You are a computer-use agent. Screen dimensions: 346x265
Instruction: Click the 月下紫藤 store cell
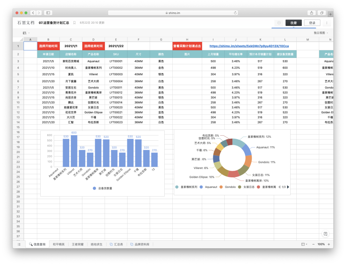click(71, 81)
